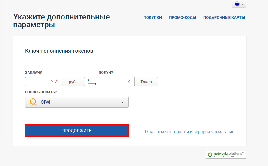Click the ЗАПЛАЧУ amount field showing 12,7
The width and height of the screenshot is (268, 166).
click(43, 82)
